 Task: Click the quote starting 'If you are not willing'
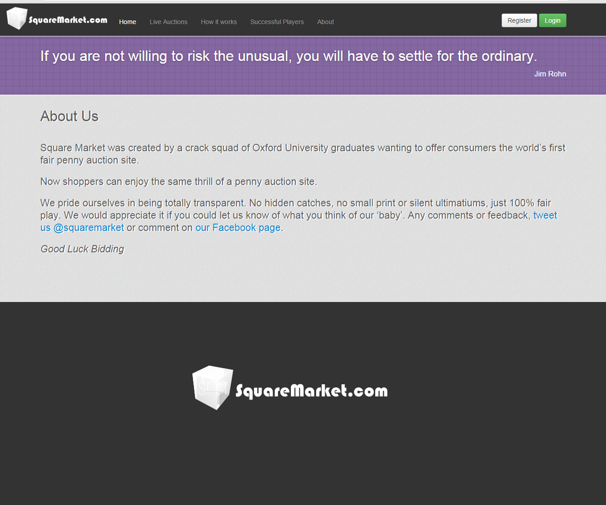(289, 56)
